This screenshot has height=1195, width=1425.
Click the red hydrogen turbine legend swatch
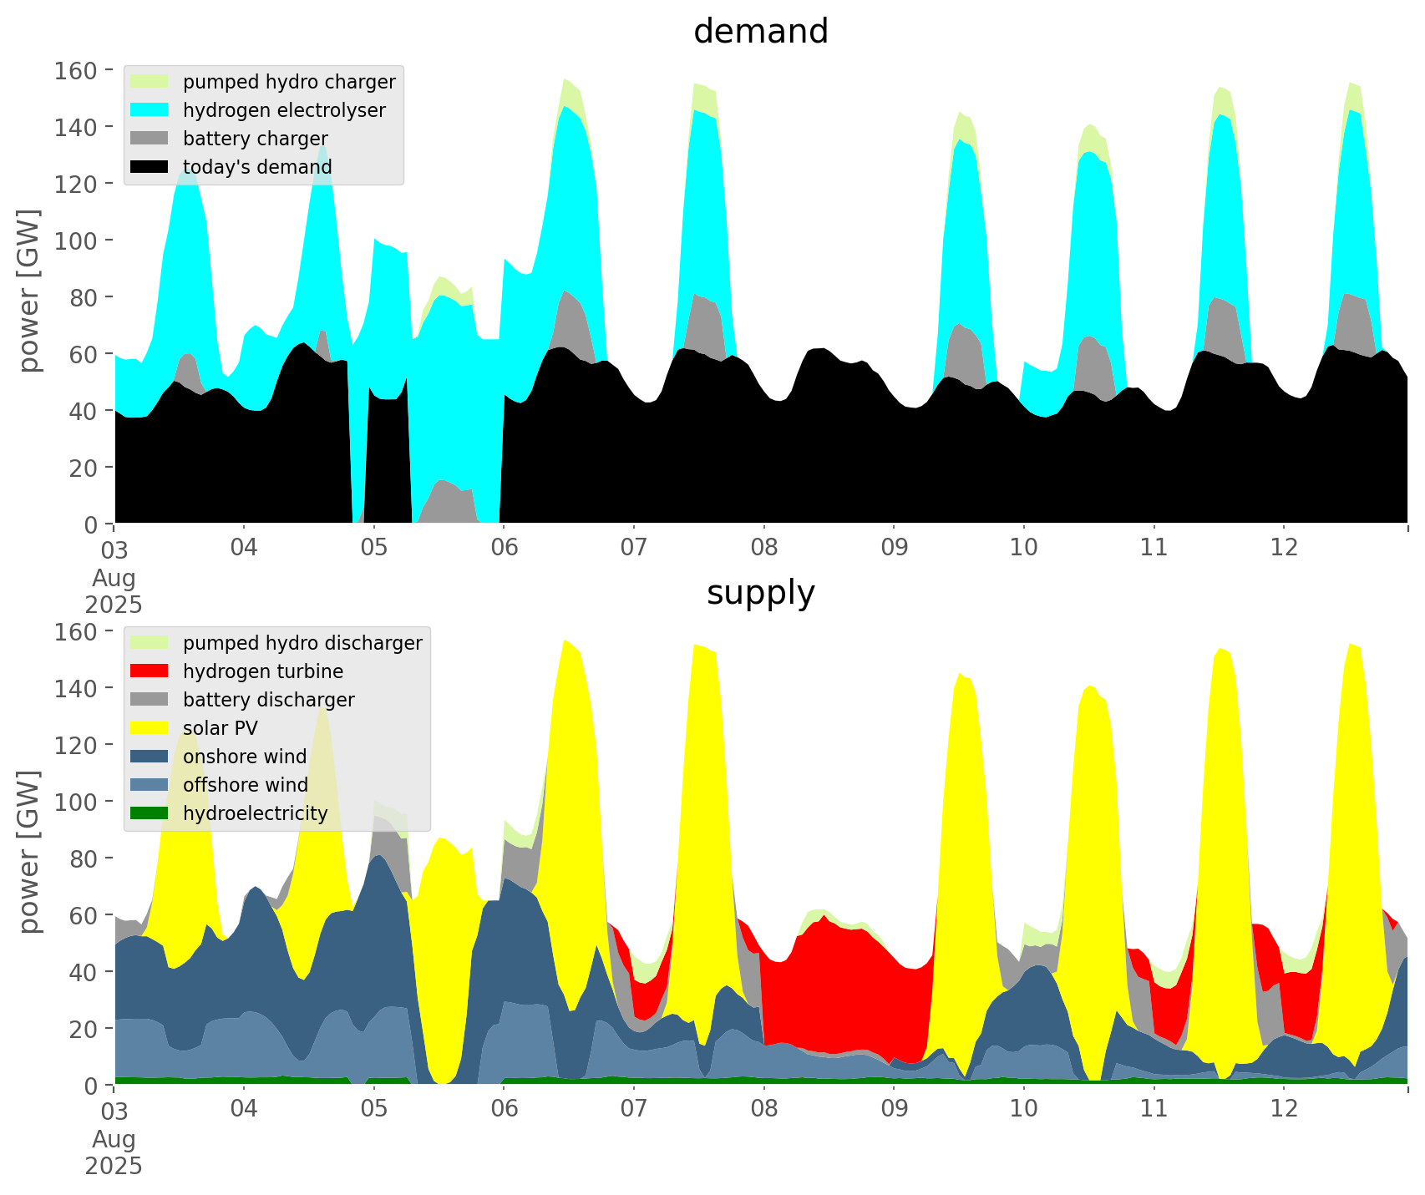(150, 671)
